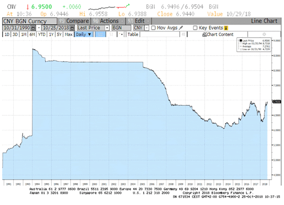Click the Chart Content icon
This screenshot has height=205, width=284.
[x=204, y=35]
